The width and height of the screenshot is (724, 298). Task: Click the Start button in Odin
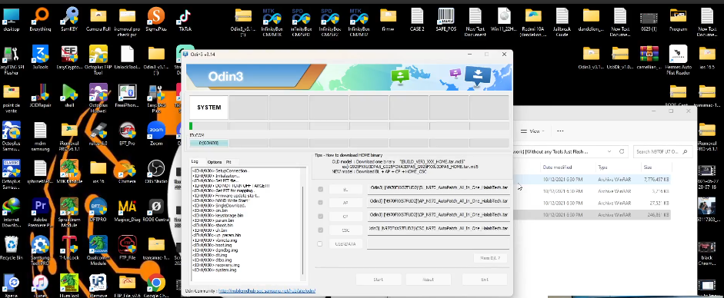379,280
